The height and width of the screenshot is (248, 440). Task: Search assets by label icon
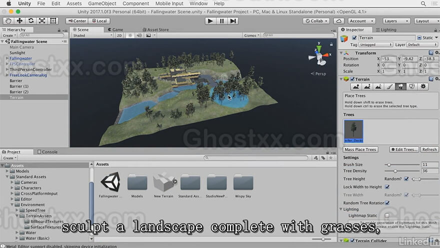point(323,158)
